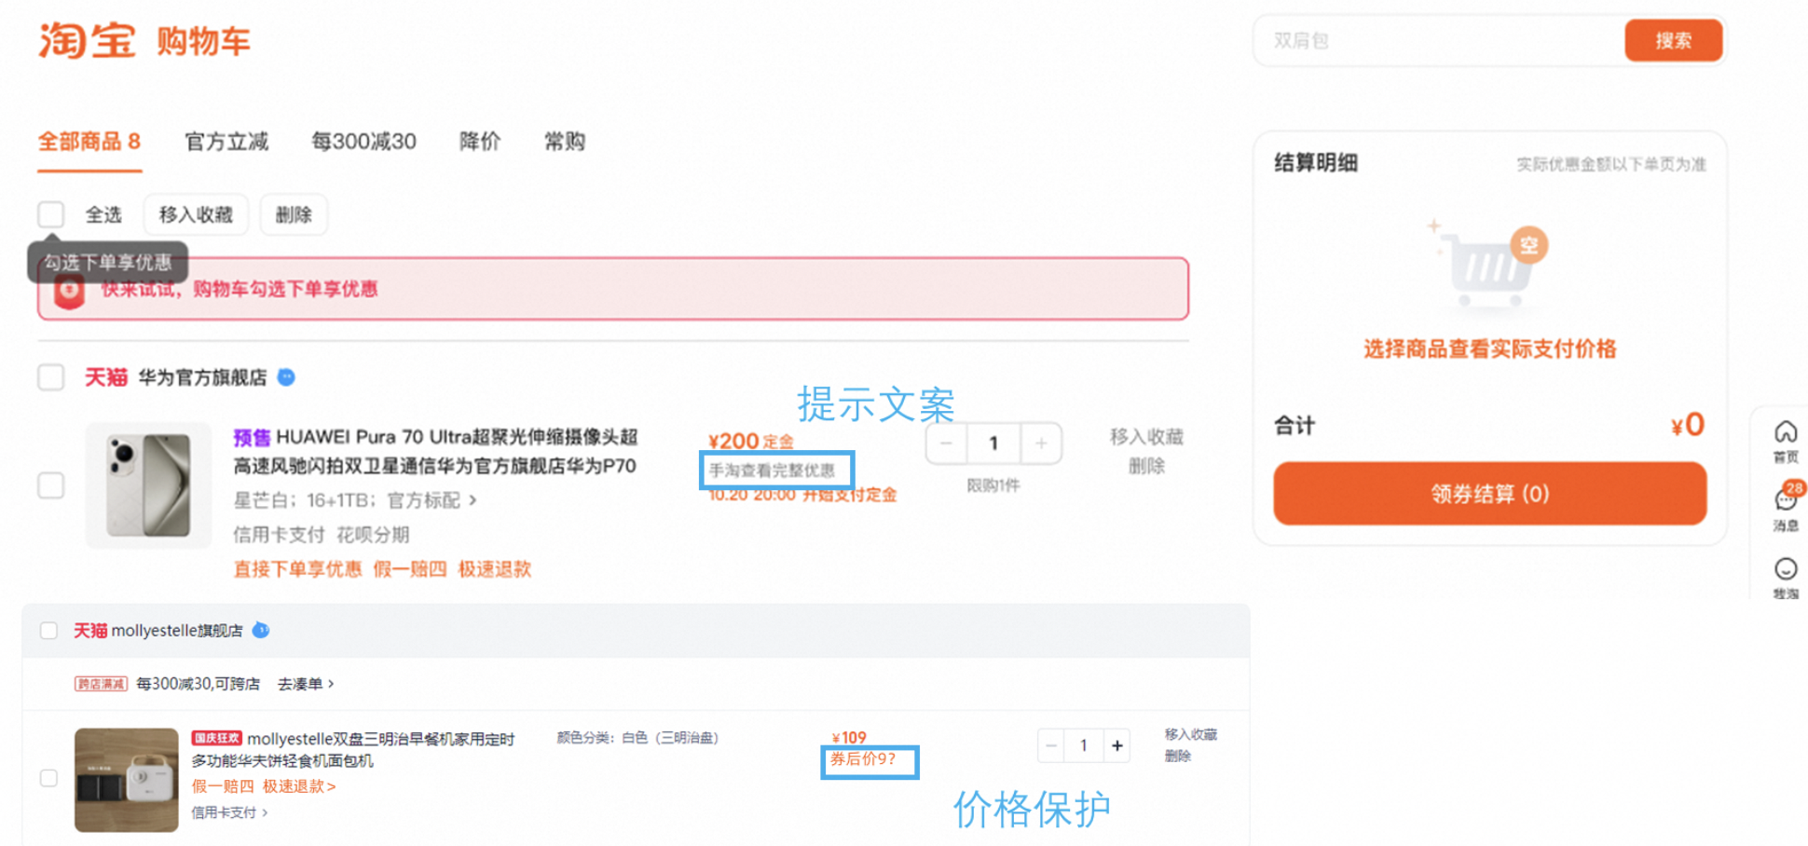Decrease sandwich maker quantity with minus
Viewport: 1808px width, 846px height.
point(1051,745)
